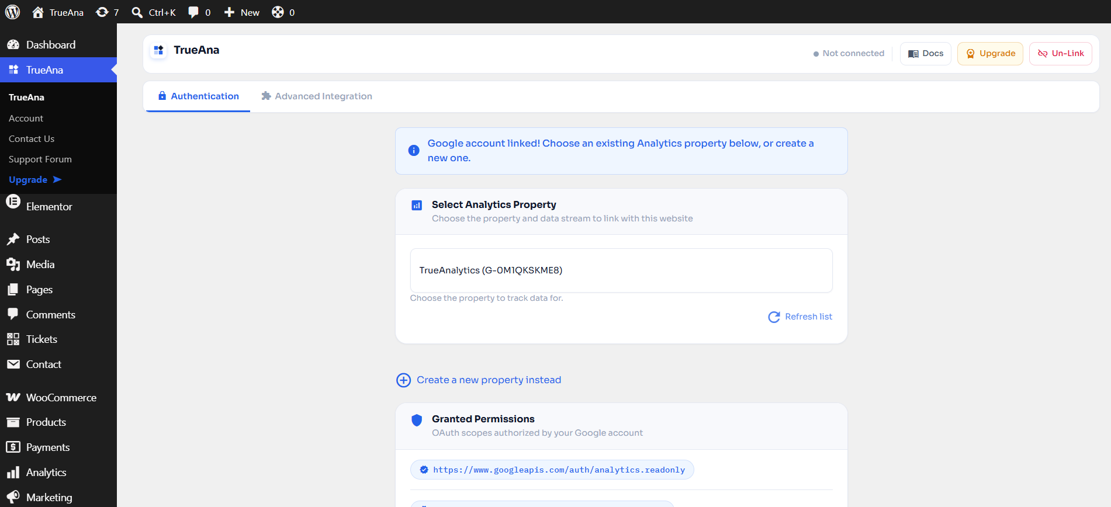The height and width of the screenshot is (507, 1111).
Task: Click the info icon in linked notice
Action: click(414, 151)
